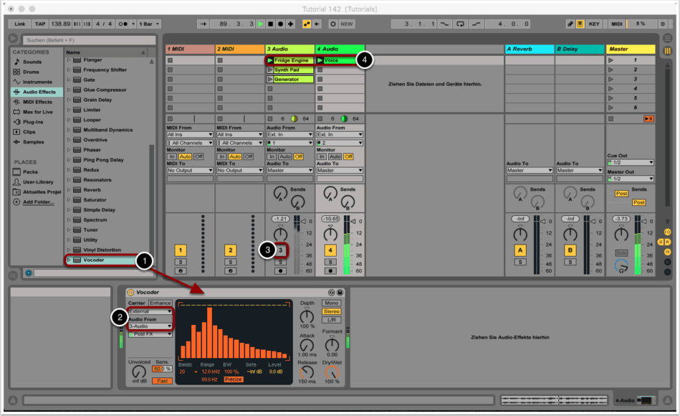Image resolution: width=680 pixels, height=416 pixels.
Task: Click the Sens. 50% slider on the Vocoder
Action: [x=163, y=368]
